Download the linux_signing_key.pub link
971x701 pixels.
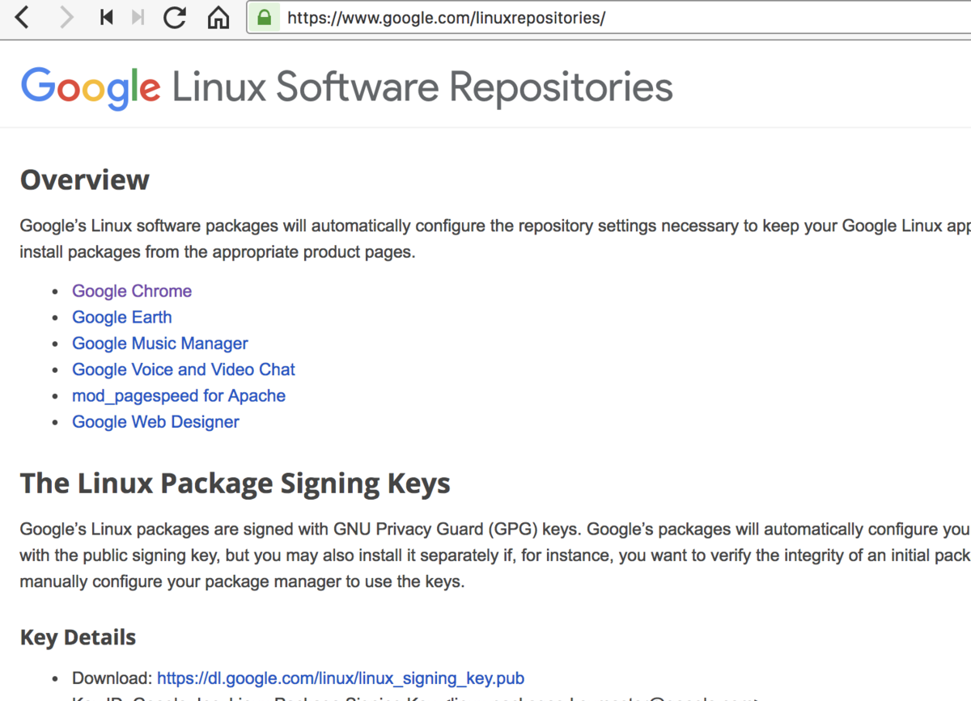341,678
